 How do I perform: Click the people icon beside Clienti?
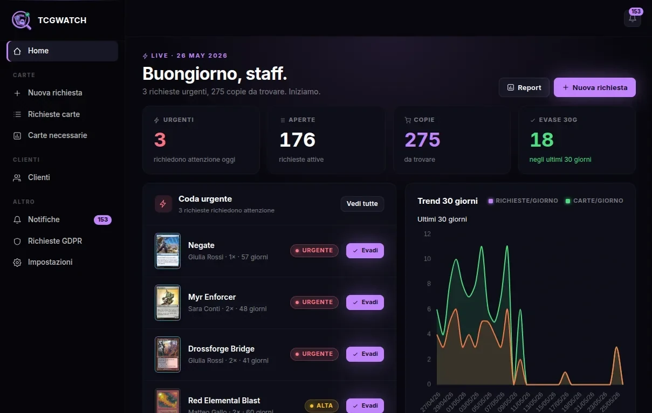(17, 178)
